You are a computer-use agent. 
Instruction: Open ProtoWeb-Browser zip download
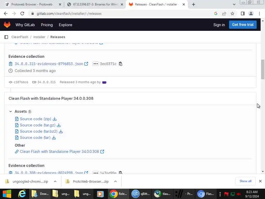pos(91,181)
